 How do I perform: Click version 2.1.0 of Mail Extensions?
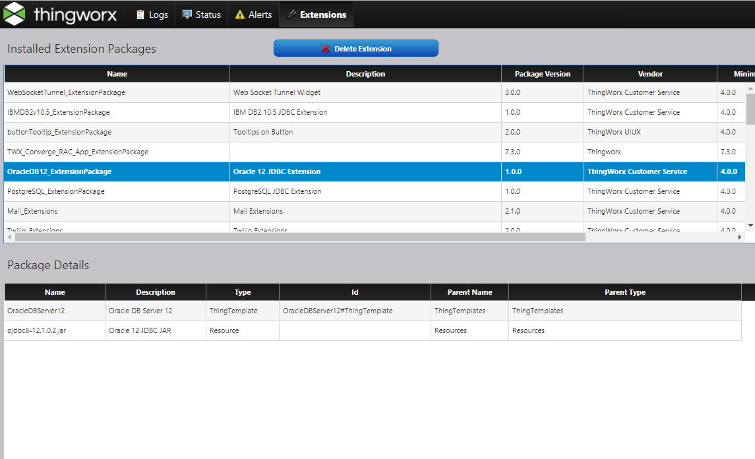coord(512,211)
